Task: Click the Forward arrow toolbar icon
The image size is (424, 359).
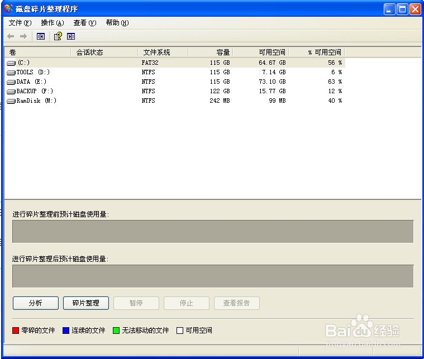Action: (x=23, y=36)
